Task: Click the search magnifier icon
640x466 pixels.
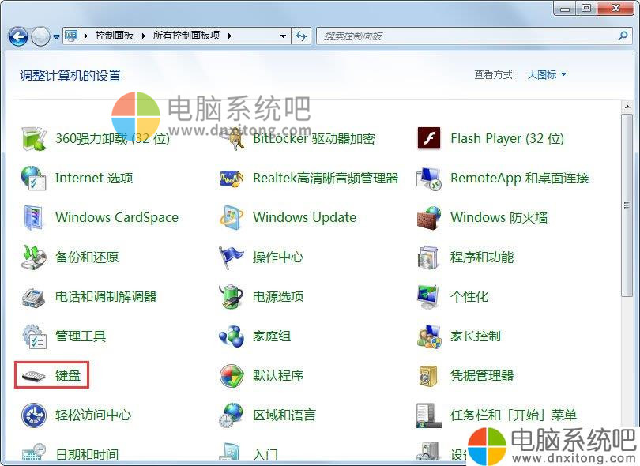Action: (623, 36)
